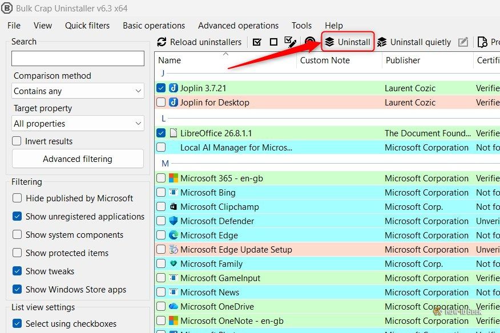Check the Joplin for Desktop checkbox
500x333 pixels.
tap(161, 102)
